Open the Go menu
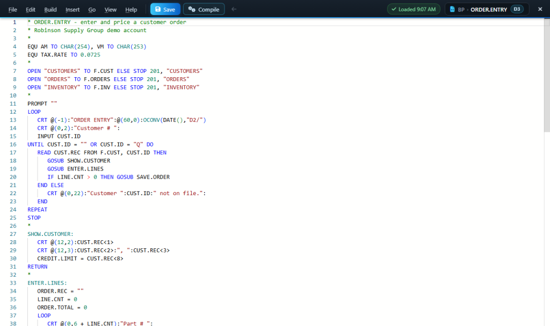This screenshot has width=550, height=326. [x=92, y=10]
